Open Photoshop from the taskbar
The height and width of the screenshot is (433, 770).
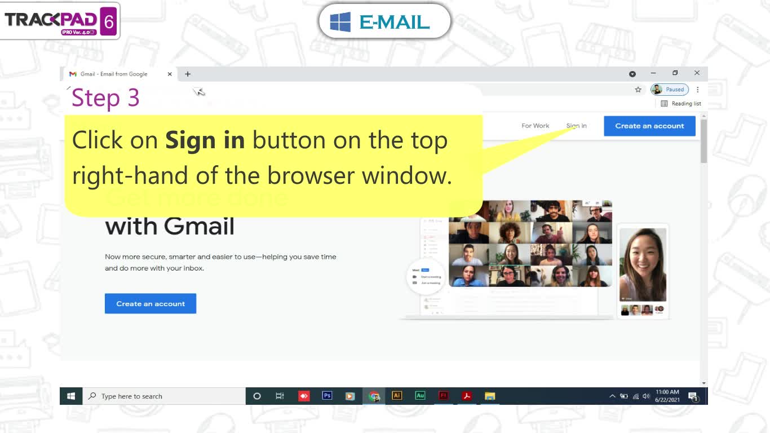(x=327, y=396)
